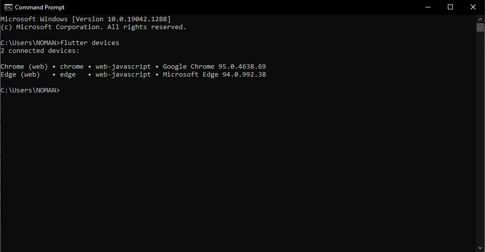Maximize the Command Prompt window
This screenshot has width=485, height=252.
[450, 7]
